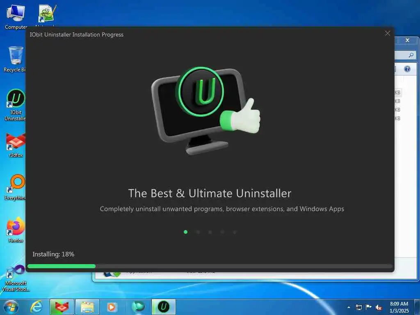Close the background Explorer window
The height and width of the screenshot is (315, 420).
pos(407,40)
